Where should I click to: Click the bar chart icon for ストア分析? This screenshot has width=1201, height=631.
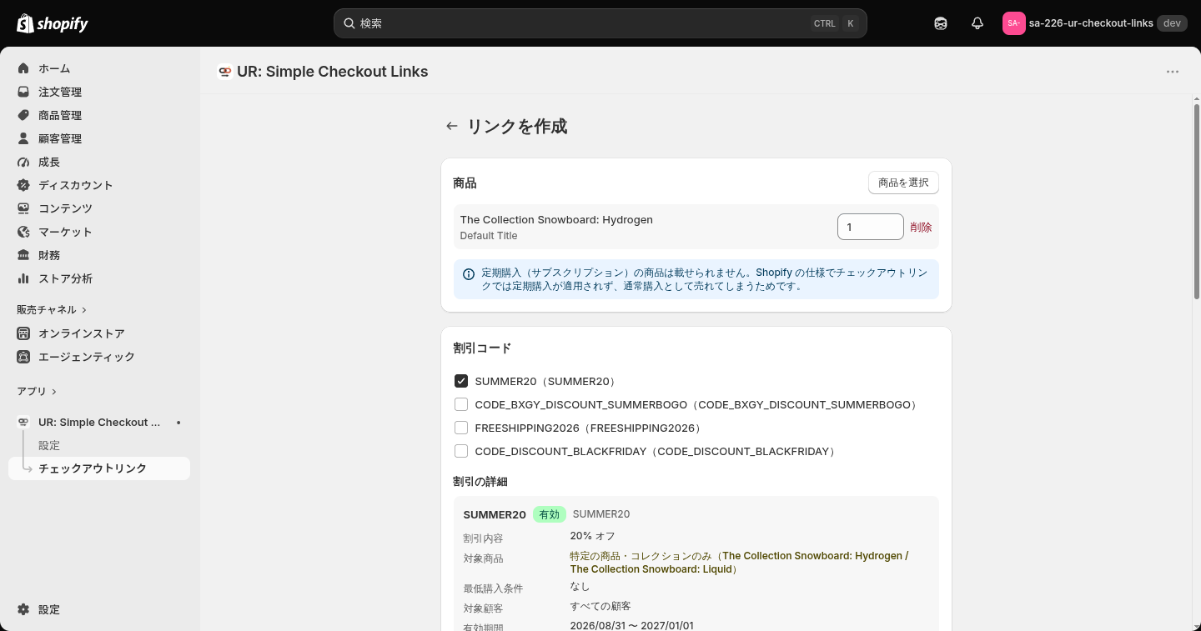[x=23, y=278]
